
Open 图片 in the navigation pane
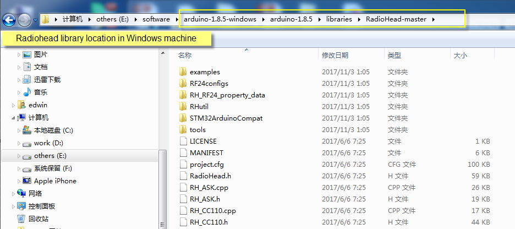pos(41,54)
